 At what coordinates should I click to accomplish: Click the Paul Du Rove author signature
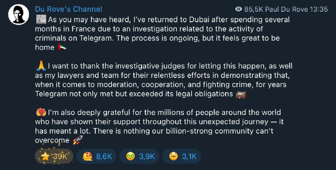[x=282, y=9]
